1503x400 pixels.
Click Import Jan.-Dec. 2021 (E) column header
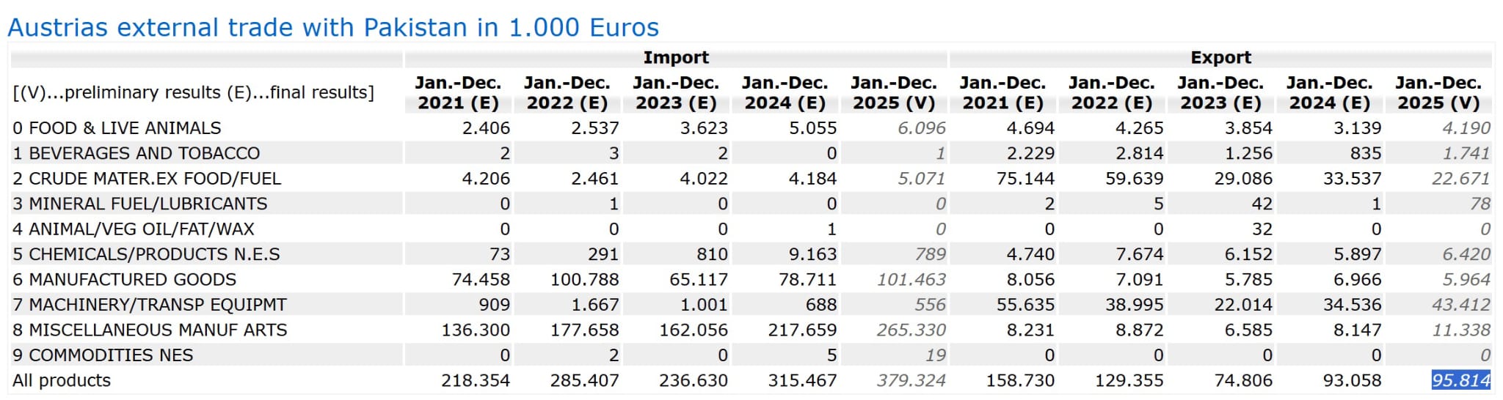pyautogui.click(x=458, y=93)
